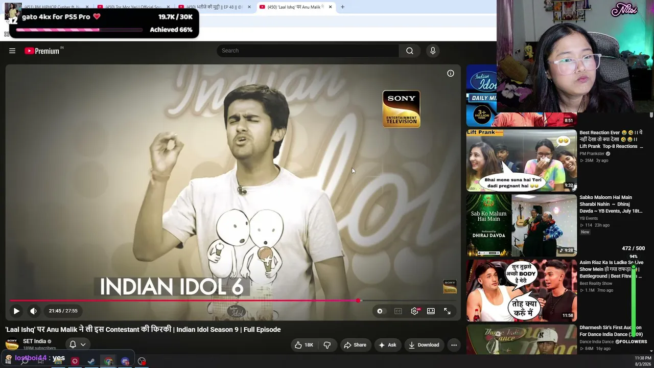Open 'Asim Riaz Ka Is Ladke' video title
The width and height of the screenshot is (654, 368).
coord(612,269)
